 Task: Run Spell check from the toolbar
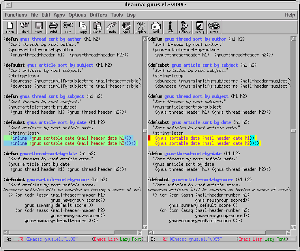[126, 27]
